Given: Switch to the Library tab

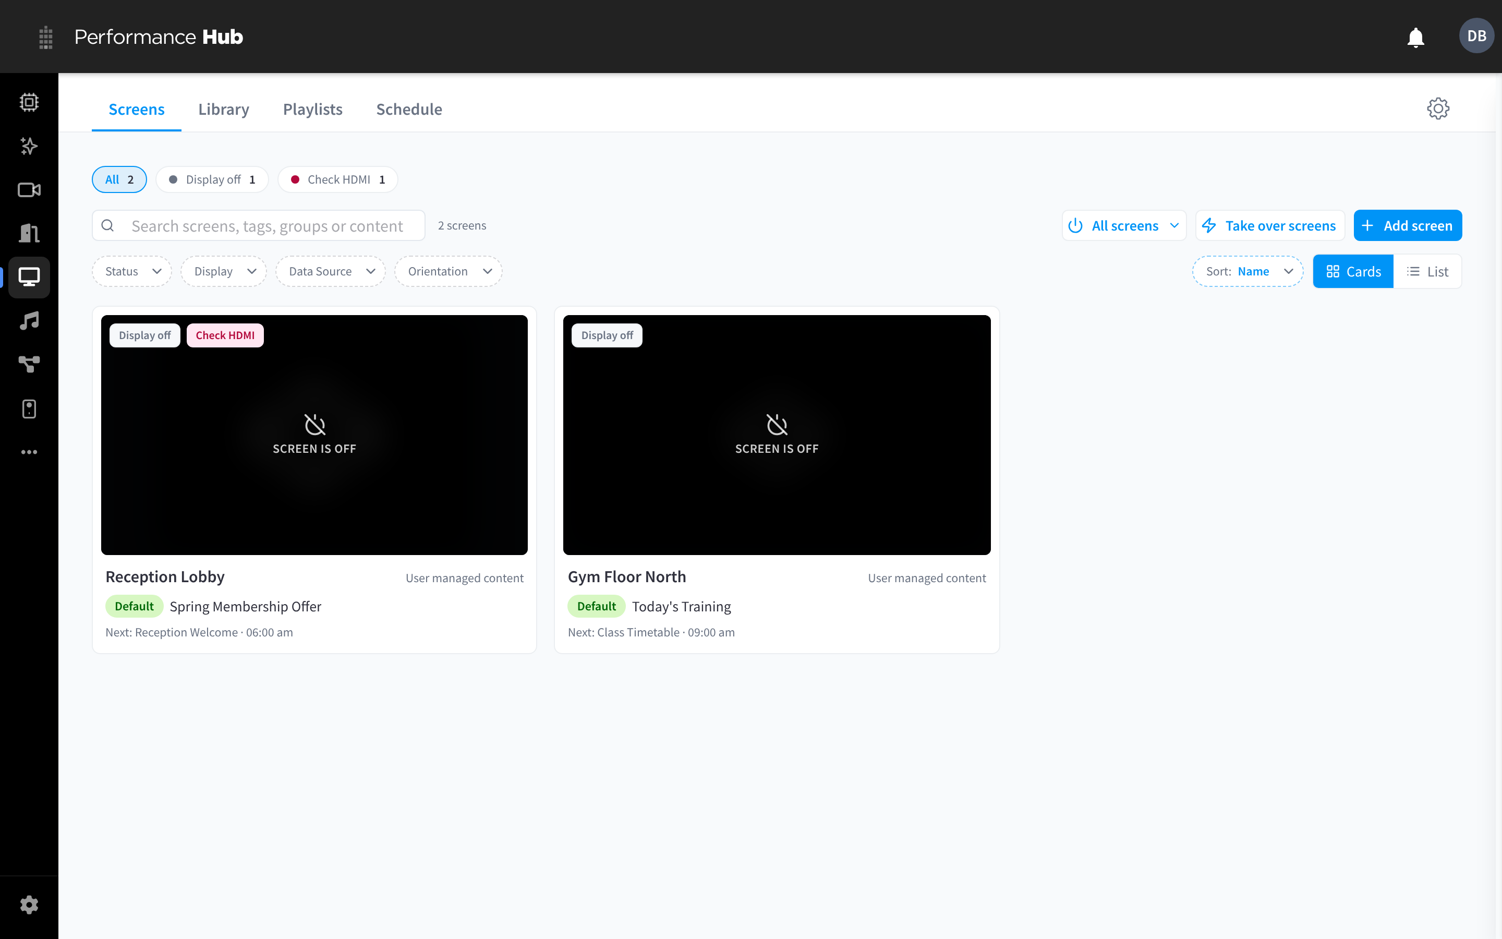Looking at the screenshot, I should tap(223, 110).
